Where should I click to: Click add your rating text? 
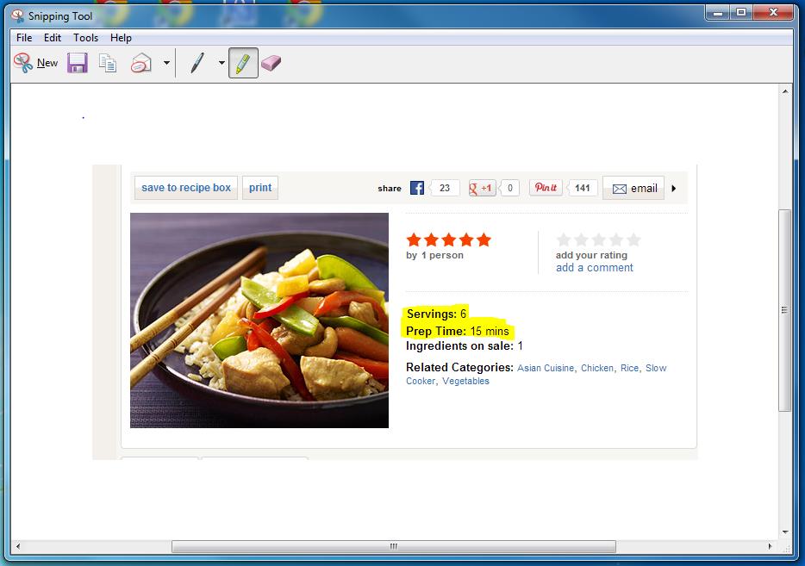pyautogui.click(x=591, y=255)
